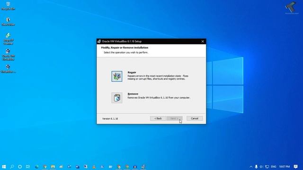Select the Angry IP Scanner desktop shortcut
This screenshot has width=303, height=170.
[8, 39]
